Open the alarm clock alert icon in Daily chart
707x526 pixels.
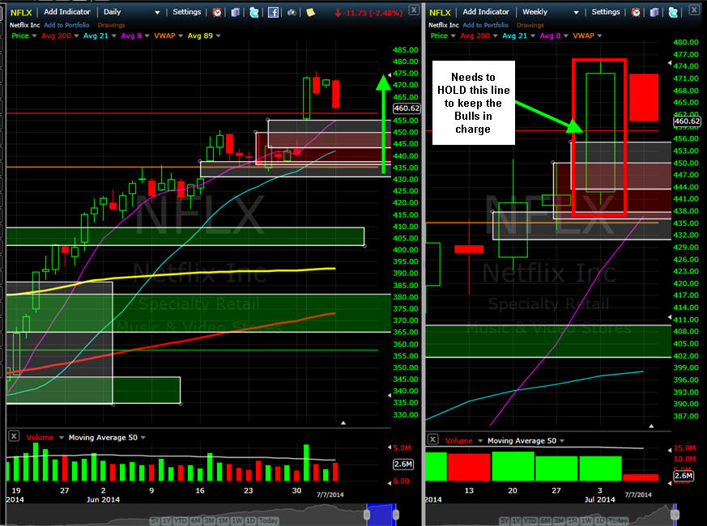pos(217,12)
